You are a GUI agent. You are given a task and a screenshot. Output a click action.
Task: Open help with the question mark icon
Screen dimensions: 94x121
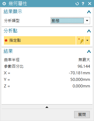(x=83, y=4)
